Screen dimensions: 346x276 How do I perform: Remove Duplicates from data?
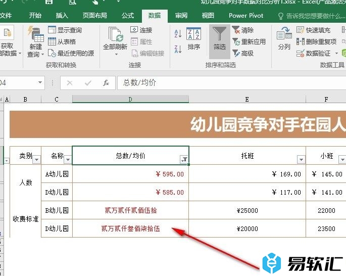tap(316, 41)
